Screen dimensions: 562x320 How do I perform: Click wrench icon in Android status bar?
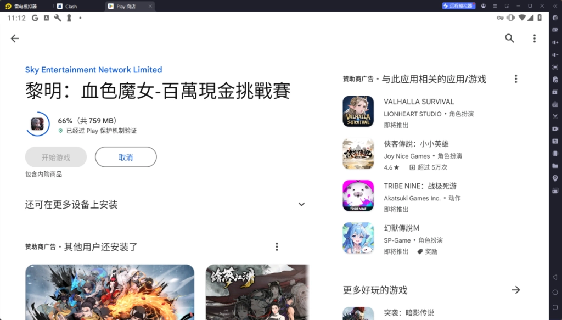click(57, 18)
